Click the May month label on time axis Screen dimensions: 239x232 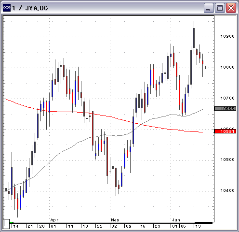coord(115,220)
